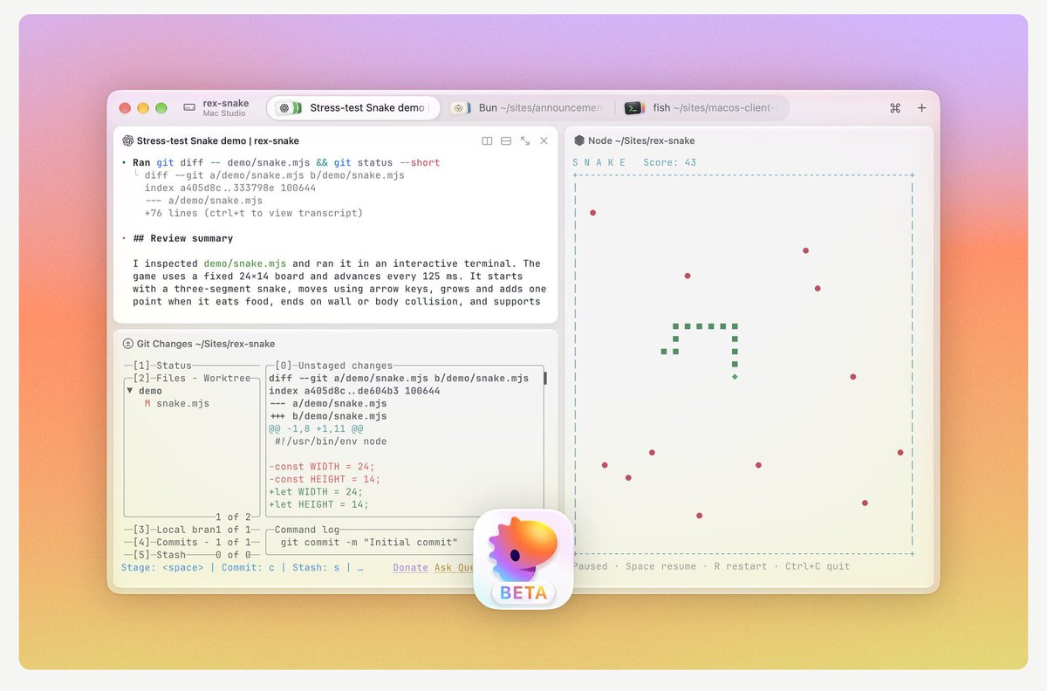The height and width of the screenshot is (691, 1047).
Task: Click the [0] Unstaged changes heading
Action: pos(334,366)
